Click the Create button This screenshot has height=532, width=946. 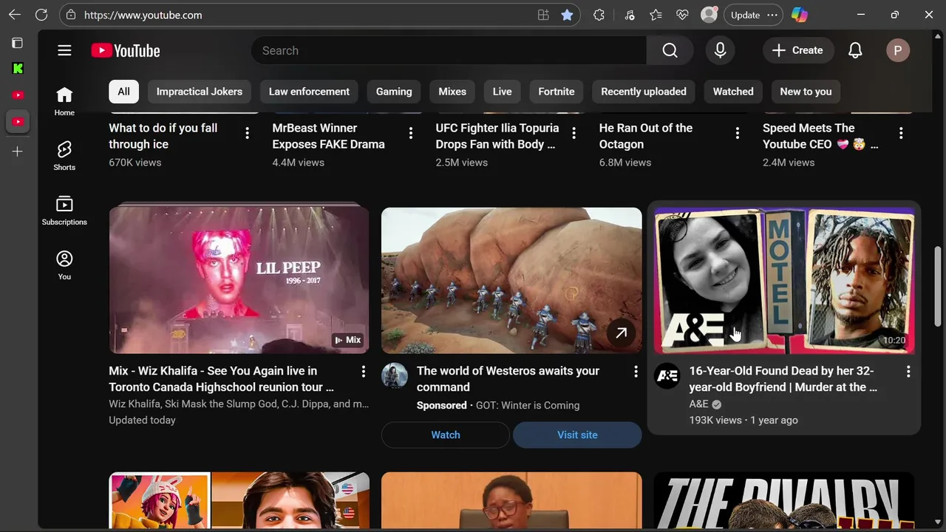[x=797, y=50]
